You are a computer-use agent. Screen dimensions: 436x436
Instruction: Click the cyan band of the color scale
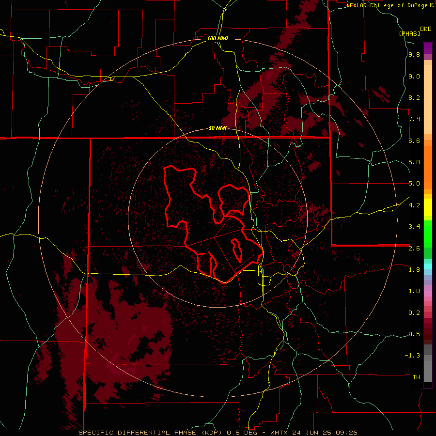click(x=428, y=266)
